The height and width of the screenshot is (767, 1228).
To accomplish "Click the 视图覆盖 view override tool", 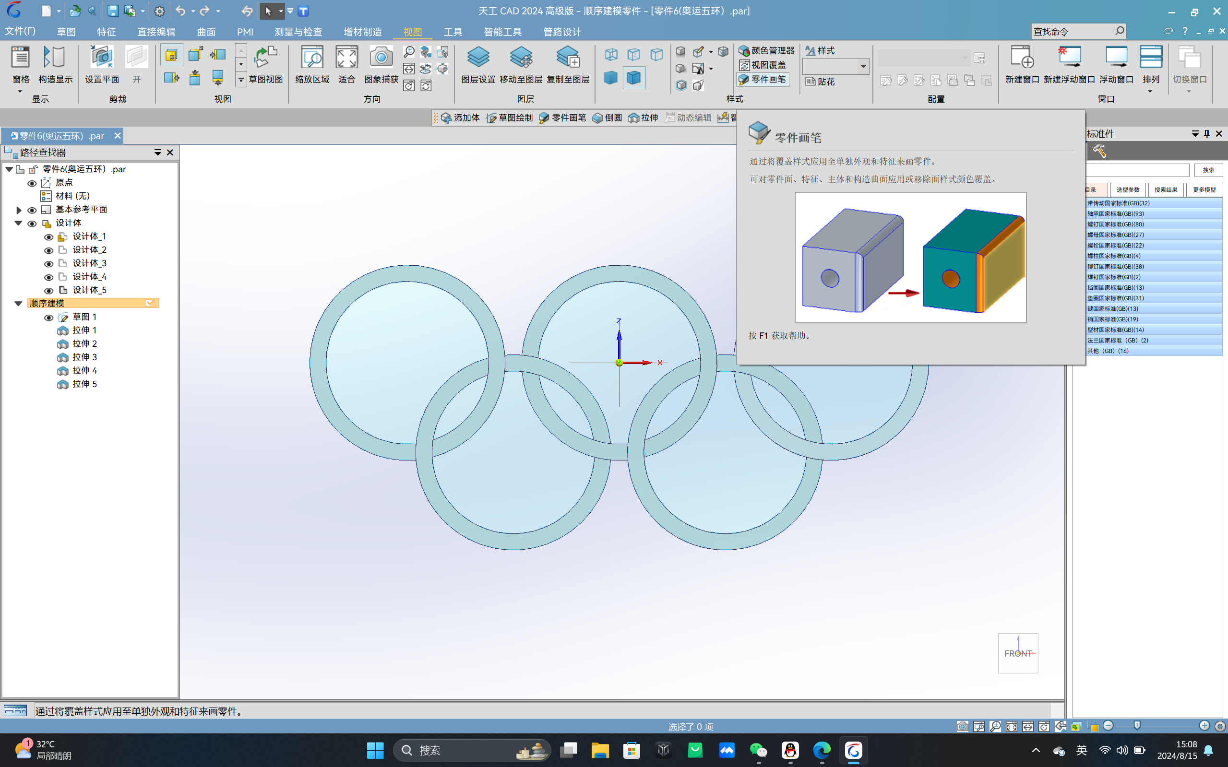I will 763,65.
